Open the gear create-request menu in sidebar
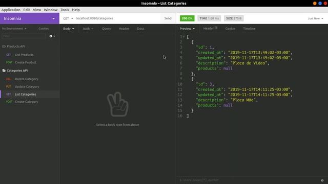This screenshot has width=328, height=184. (52, 36)
